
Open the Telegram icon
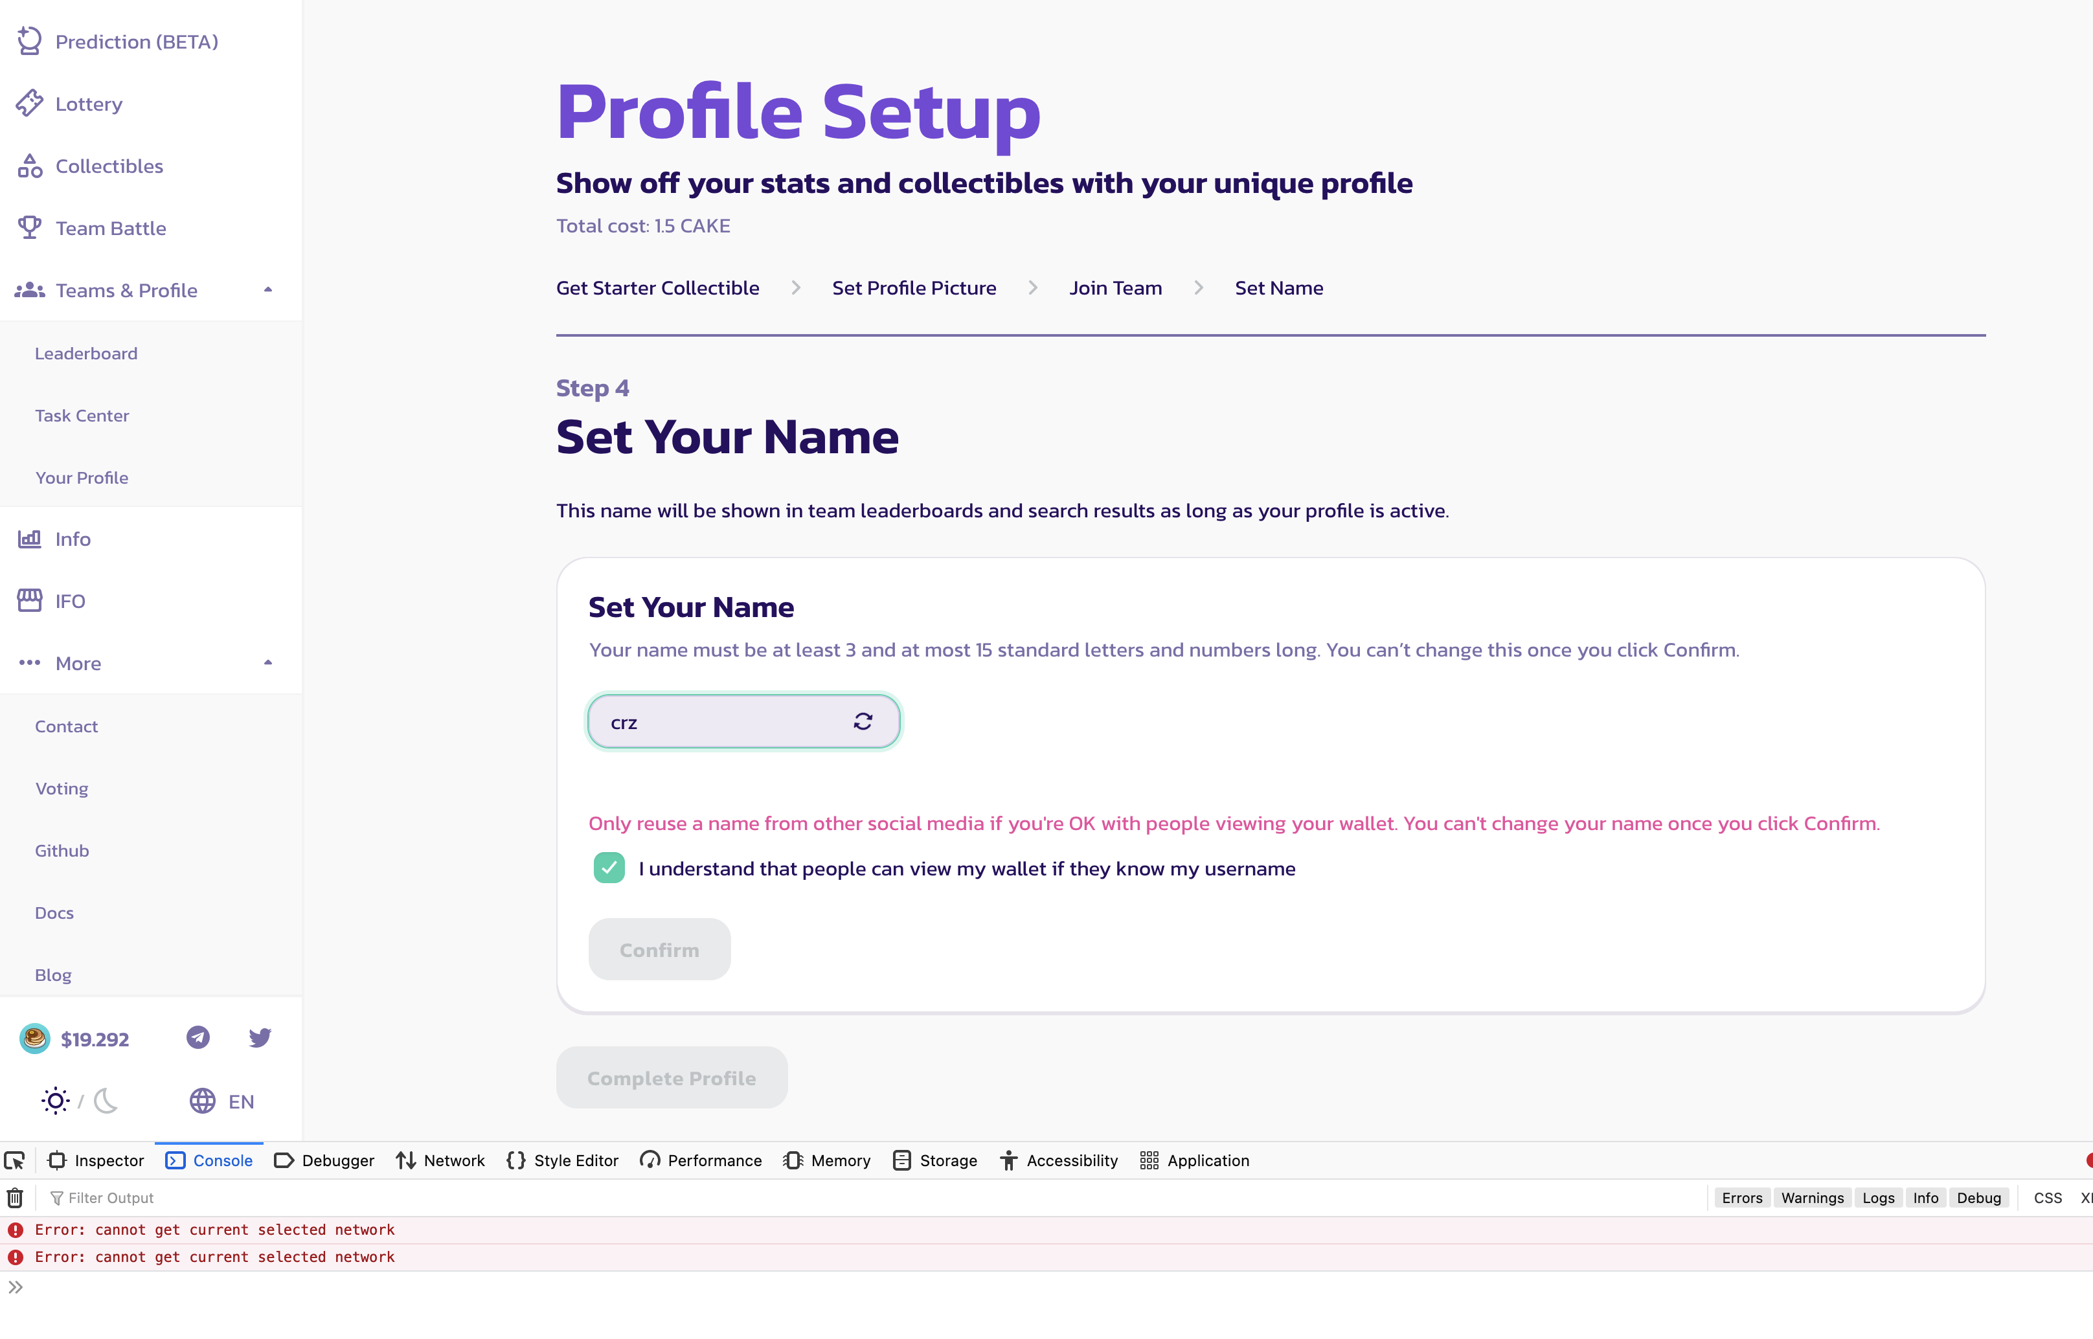[198, 1037]
